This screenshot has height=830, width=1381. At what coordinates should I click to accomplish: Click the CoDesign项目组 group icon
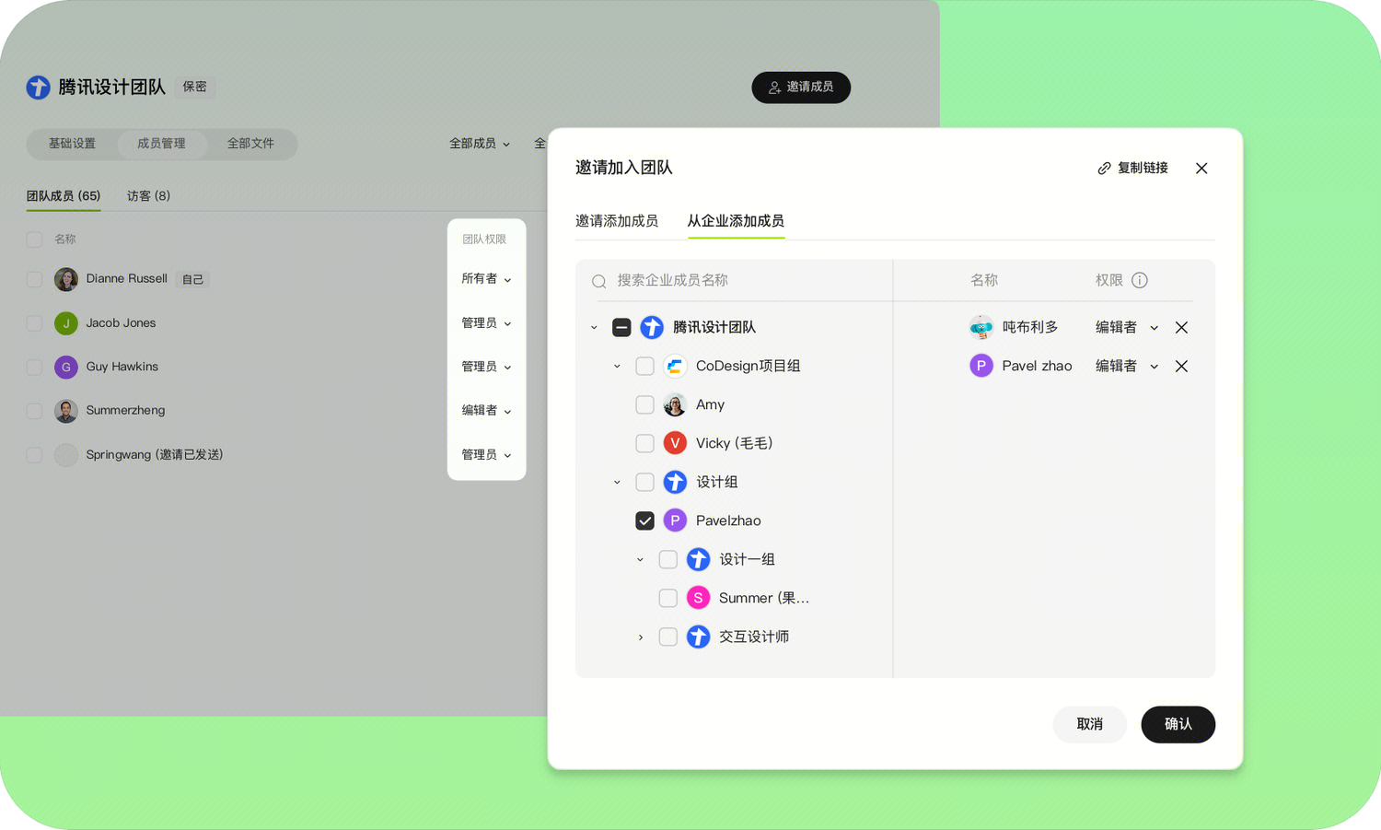(675, 366)
